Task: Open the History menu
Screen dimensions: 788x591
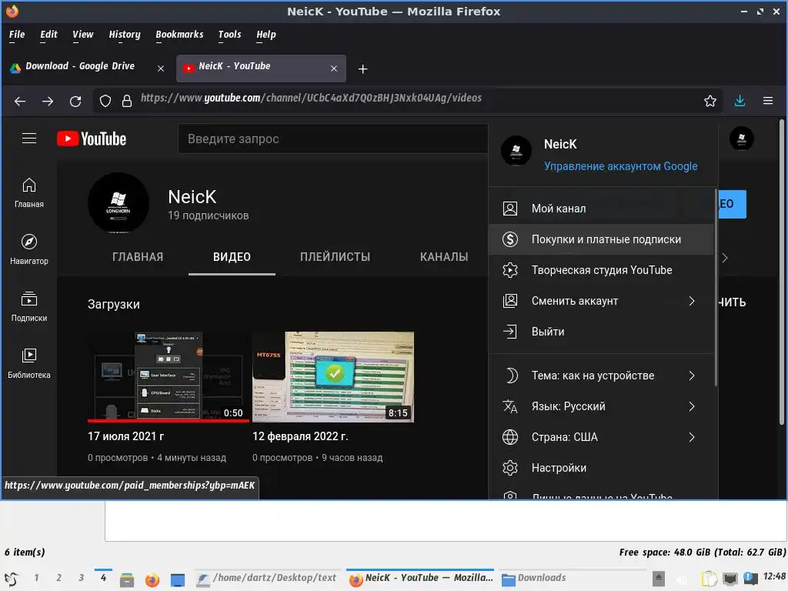Action: pos(125,35)
